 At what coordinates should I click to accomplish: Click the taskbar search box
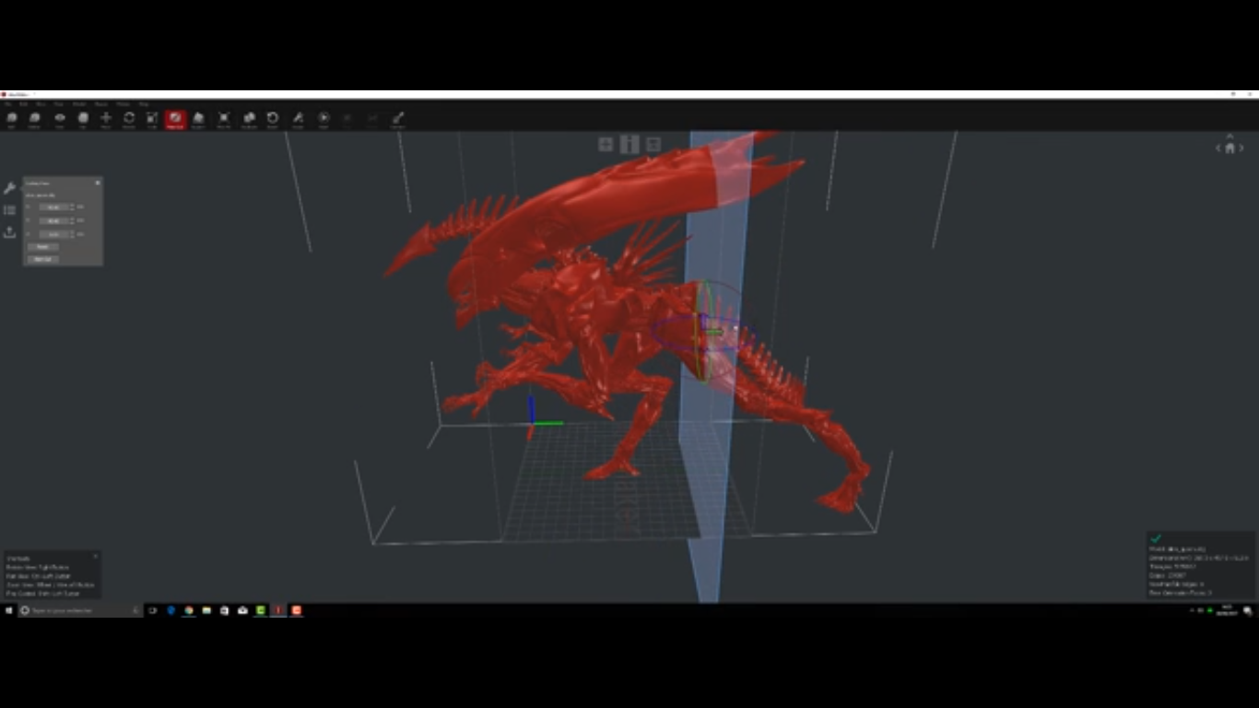coord(80,610)
